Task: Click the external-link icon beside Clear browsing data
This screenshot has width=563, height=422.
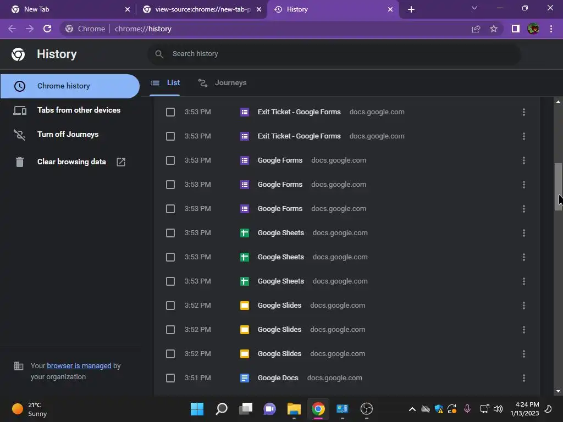Action: [121, 162]
